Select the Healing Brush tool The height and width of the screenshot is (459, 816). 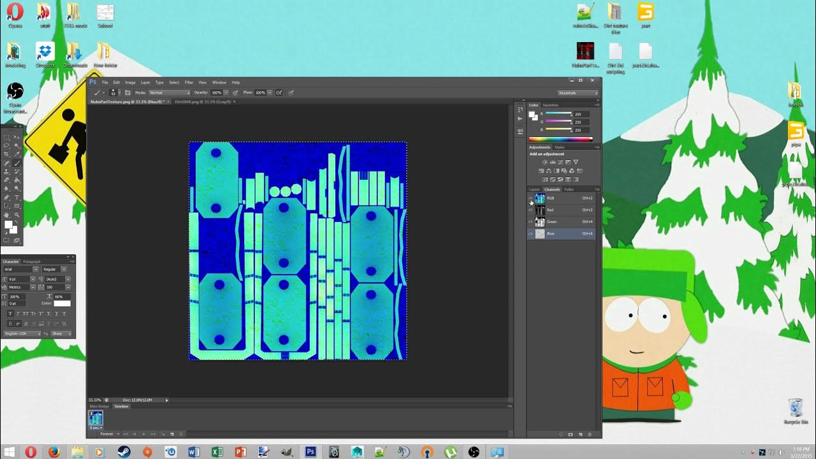[6, 163]
